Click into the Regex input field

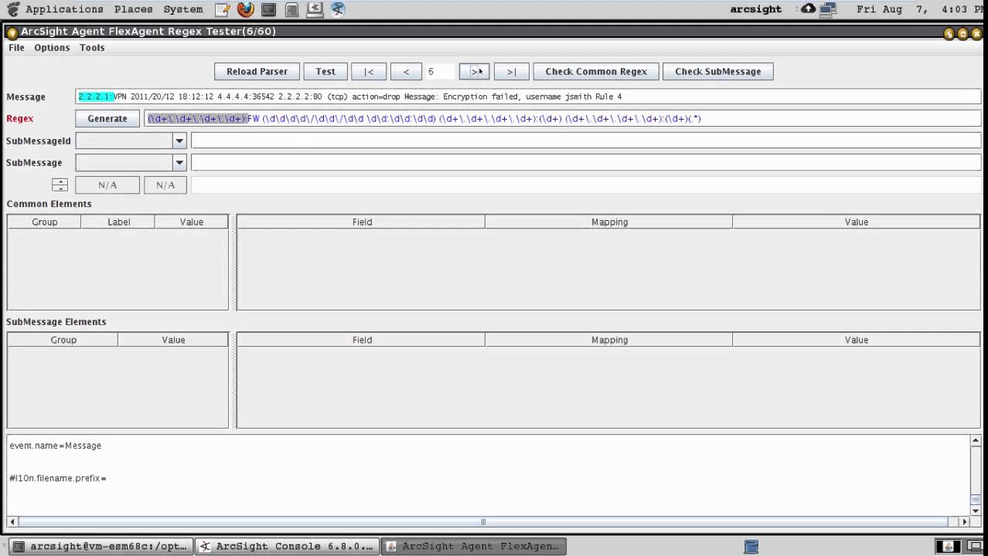(563, 118)
